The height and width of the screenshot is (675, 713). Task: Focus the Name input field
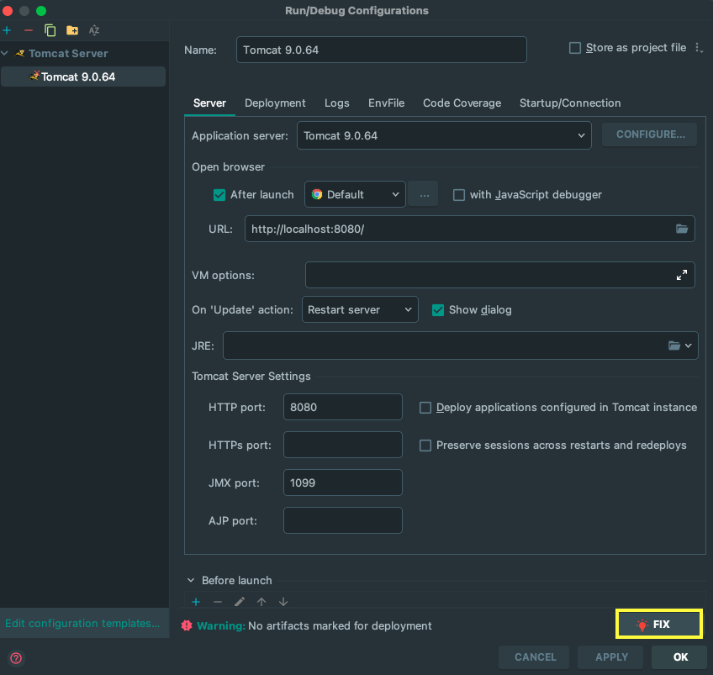382,50
